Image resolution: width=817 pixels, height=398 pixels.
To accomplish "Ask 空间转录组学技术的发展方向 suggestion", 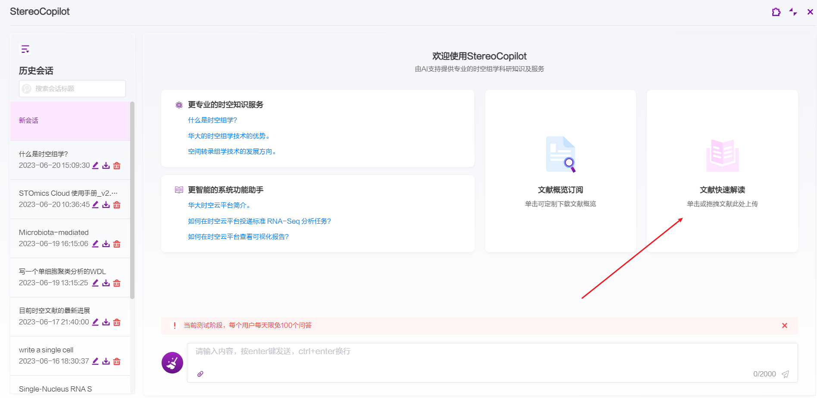I will (233, 151).
